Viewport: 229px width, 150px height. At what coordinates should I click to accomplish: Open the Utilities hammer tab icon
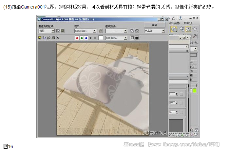coord(195,36)
